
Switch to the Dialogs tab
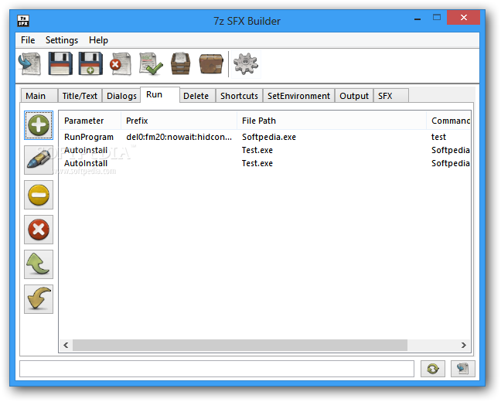pyautogui.click(x=121, y=96)
